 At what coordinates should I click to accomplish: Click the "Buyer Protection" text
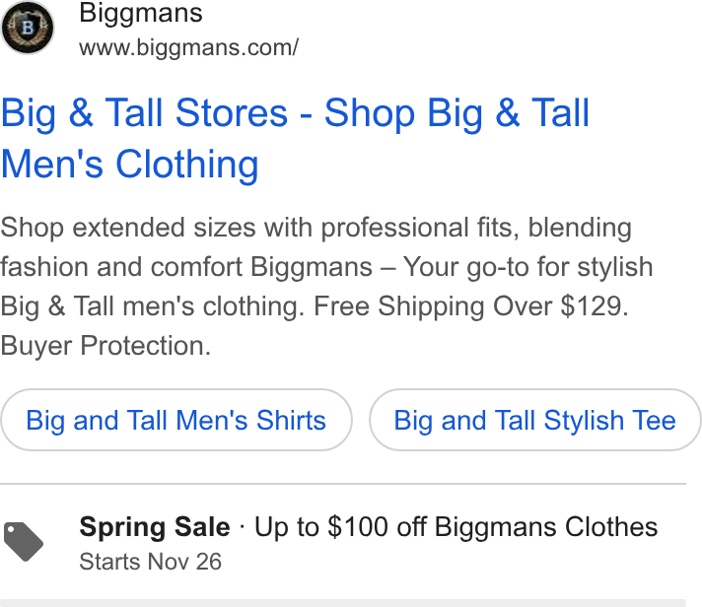[x=105, y=346]
